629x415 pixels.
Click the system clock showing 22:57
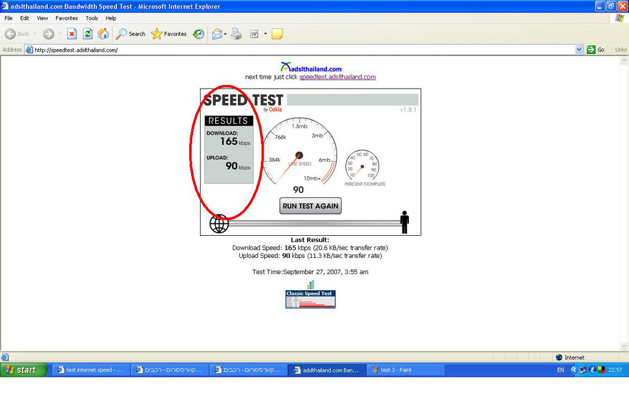pyautogui.click(x=615, y=370)
